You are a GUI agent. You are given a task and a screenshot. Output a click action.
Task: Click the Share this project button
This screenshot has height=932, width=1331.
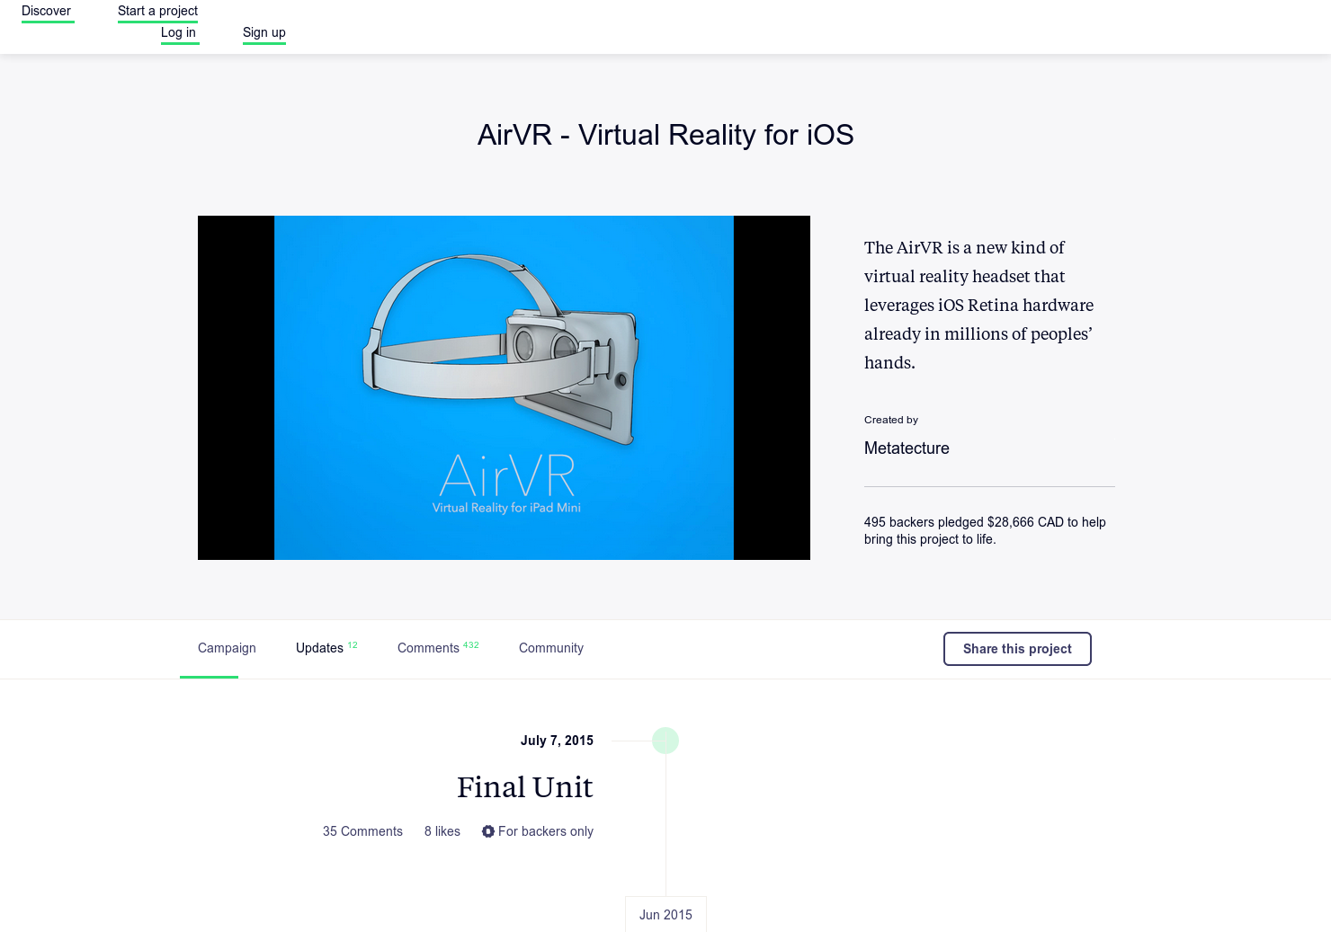point(1017,648)
